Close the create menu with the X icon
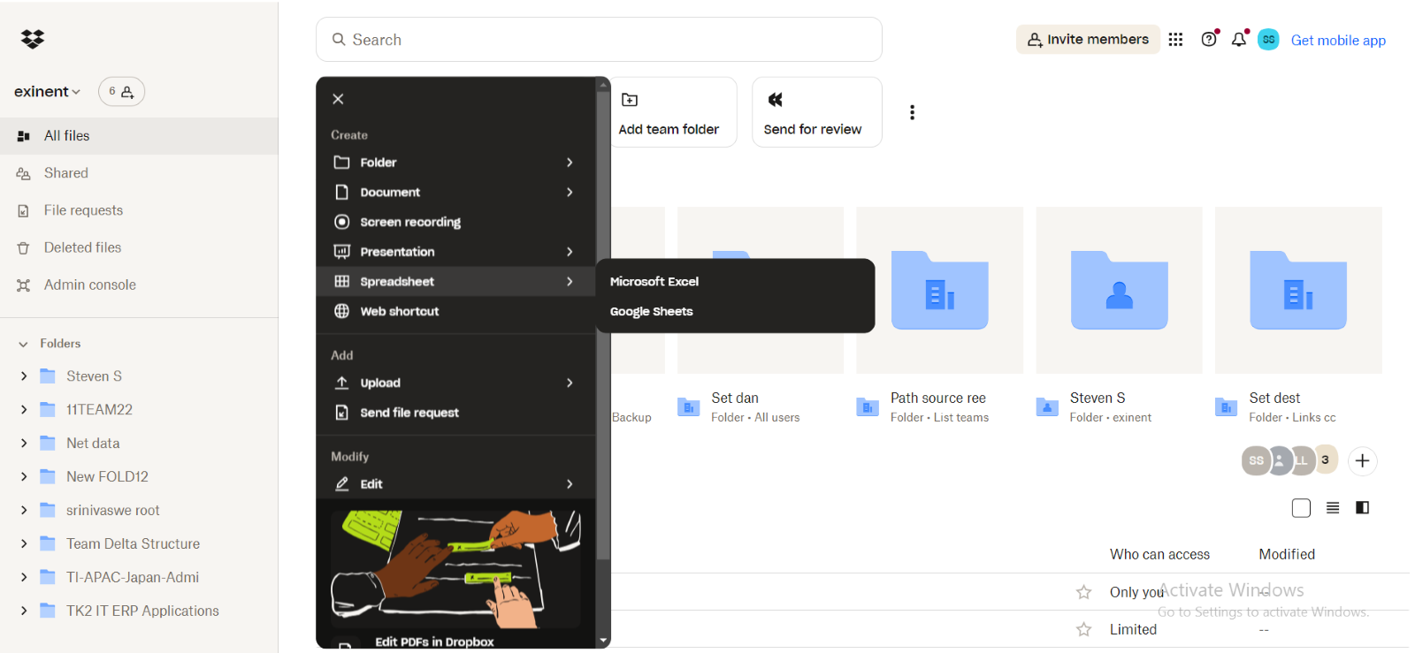Screen dimensions: 1415x653 pos(338,99)
